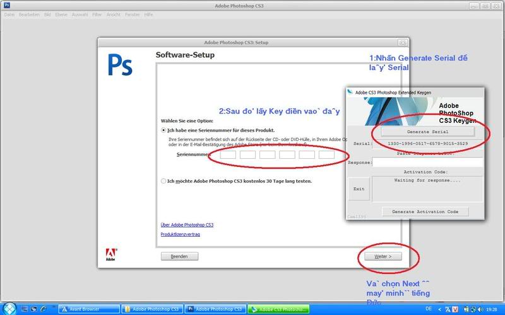Screen dimensions: 505x315
Task: Open the Windows Start orb
Action: 9,309
